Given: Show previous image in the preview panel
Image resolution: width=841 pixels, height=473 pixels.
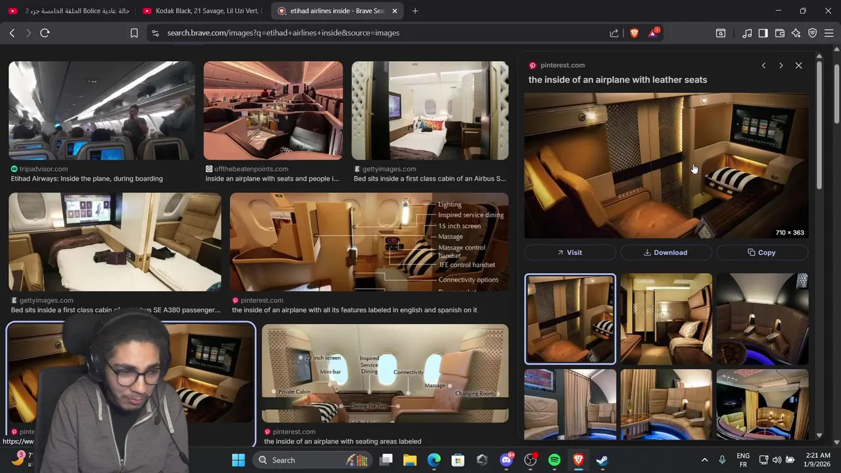Looking at the screenshot, I should tap(763, 66).
